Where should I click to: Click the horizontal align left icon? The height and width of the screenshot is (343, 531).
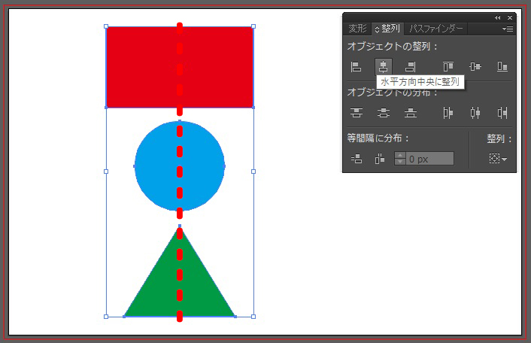357,67
